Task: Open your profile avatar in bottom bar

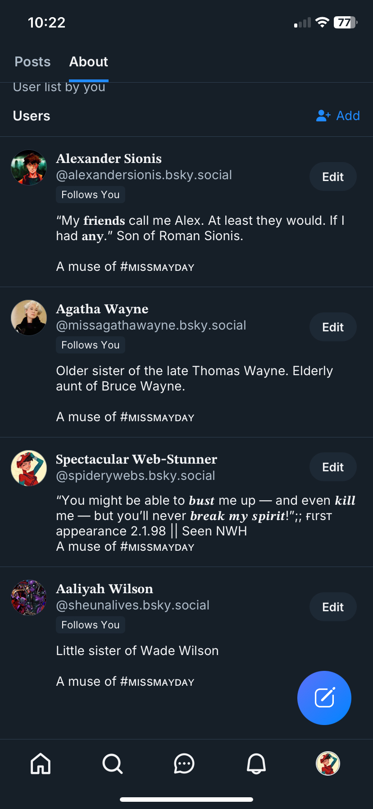Action: pos(328,763)
